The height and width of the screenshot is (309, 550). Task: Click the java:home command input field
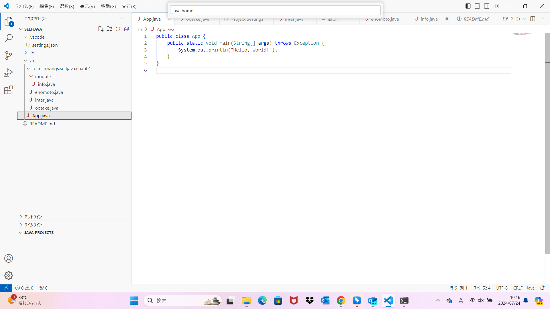pyautogui.click(x=275, y=11)
